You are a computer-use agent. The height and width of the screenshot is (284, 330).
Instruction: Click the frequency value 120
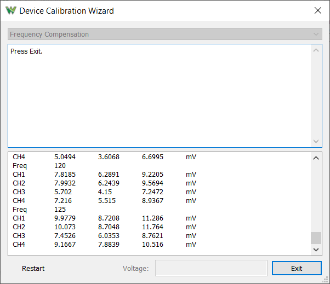click(60, 166)
